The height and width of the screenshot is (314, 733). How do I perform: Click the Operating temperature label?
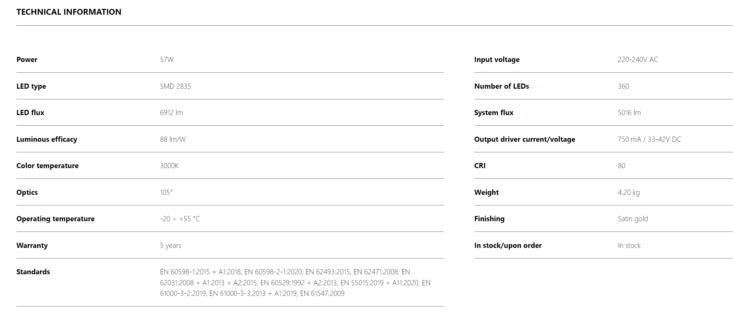click(x=55, y=219)
